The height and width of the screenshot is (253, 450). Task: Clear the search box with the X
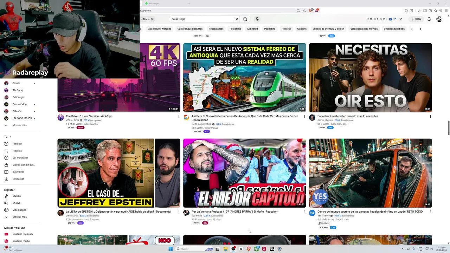coord(237,19)
